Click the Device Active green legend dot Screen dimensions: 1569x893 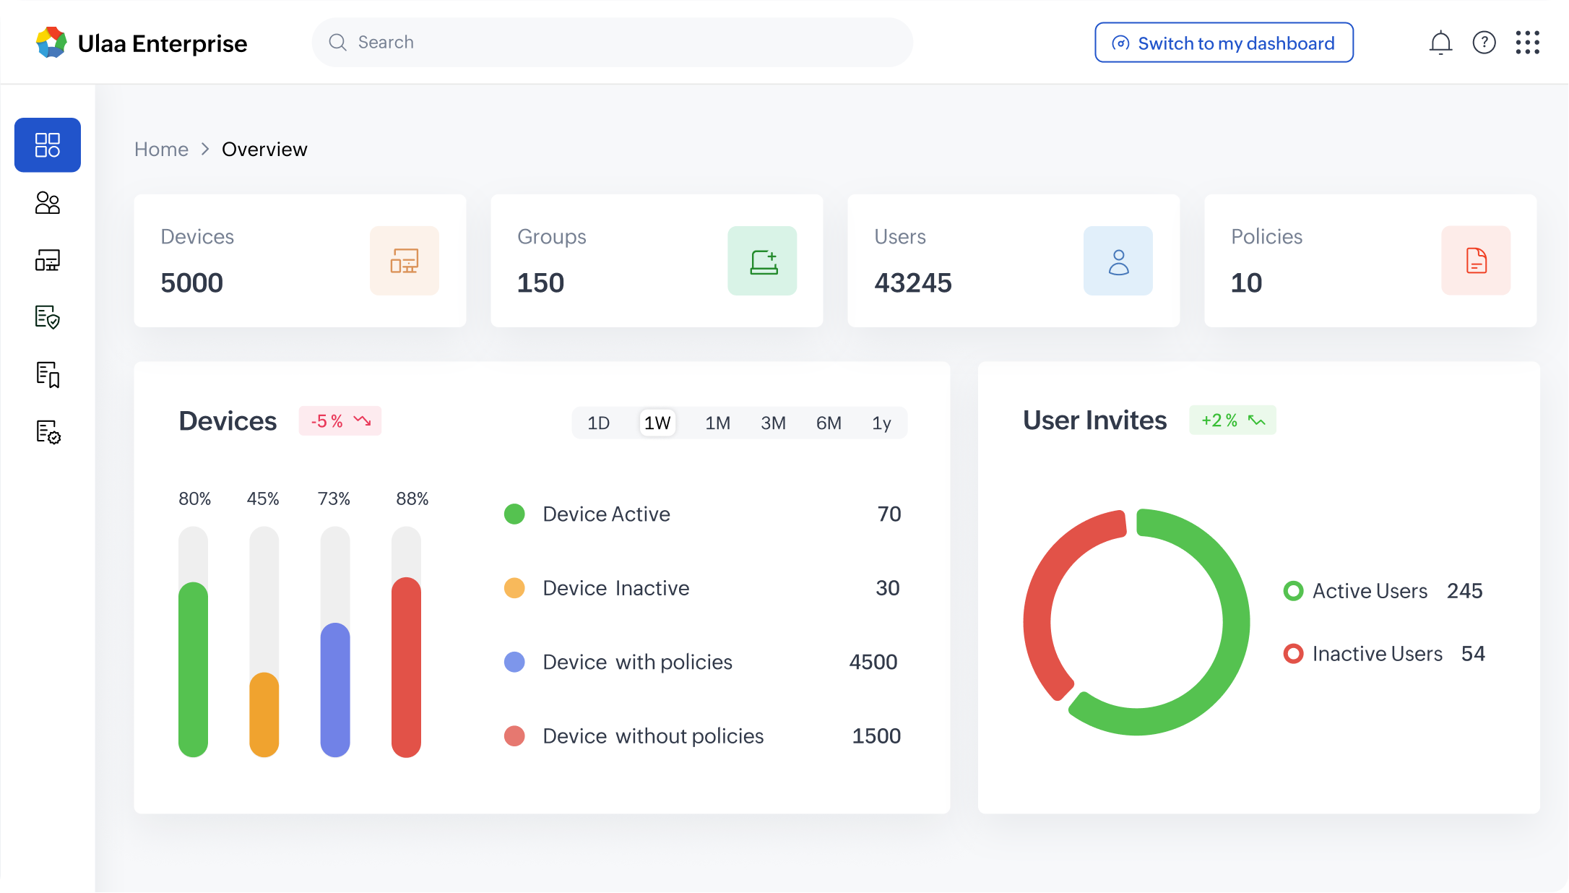tap(514, 514)
